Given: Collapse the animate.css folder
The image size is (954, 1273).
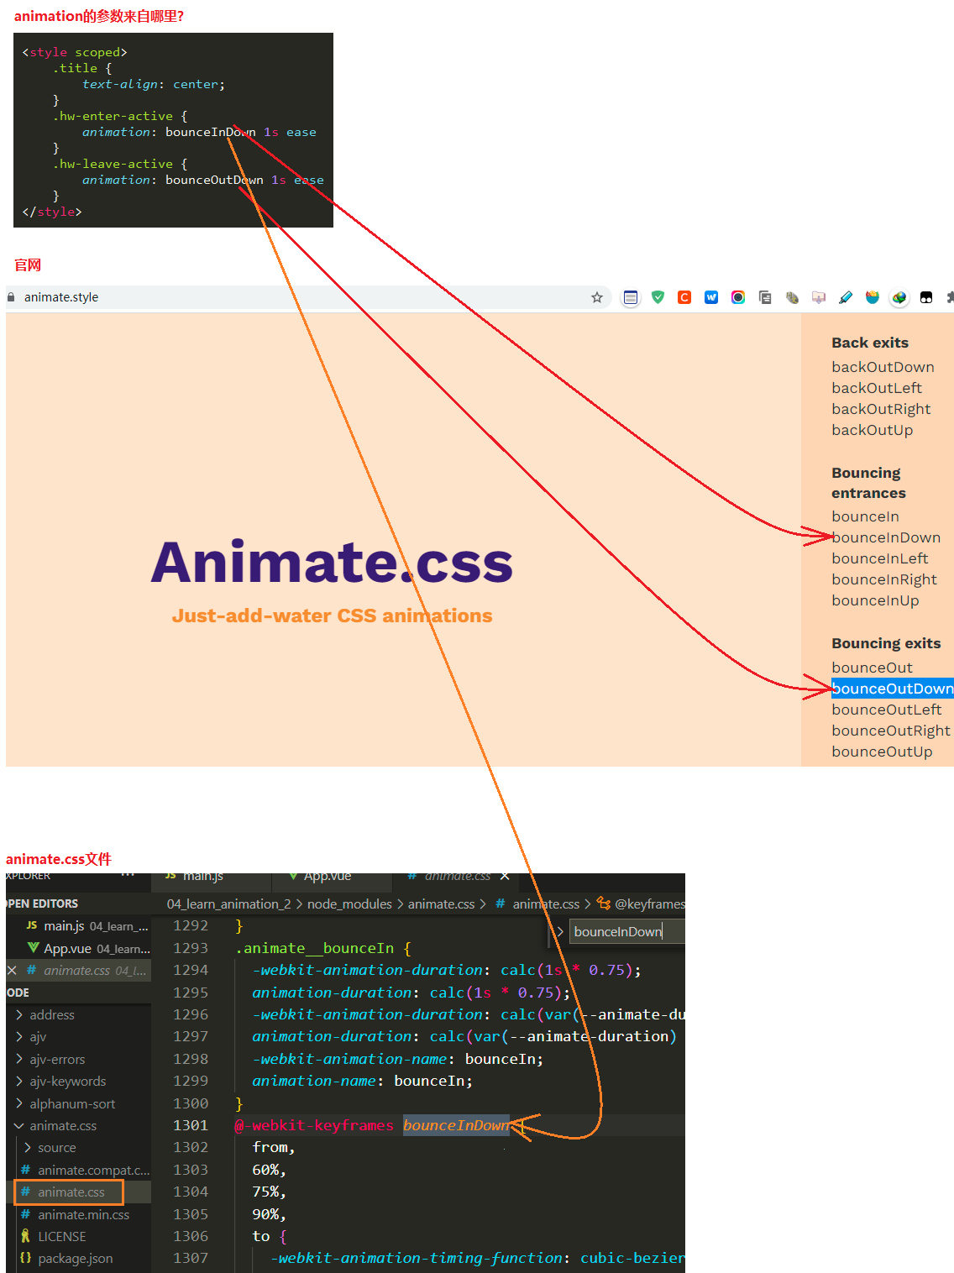Looking at the screenshot, I should click(19, 1125).
